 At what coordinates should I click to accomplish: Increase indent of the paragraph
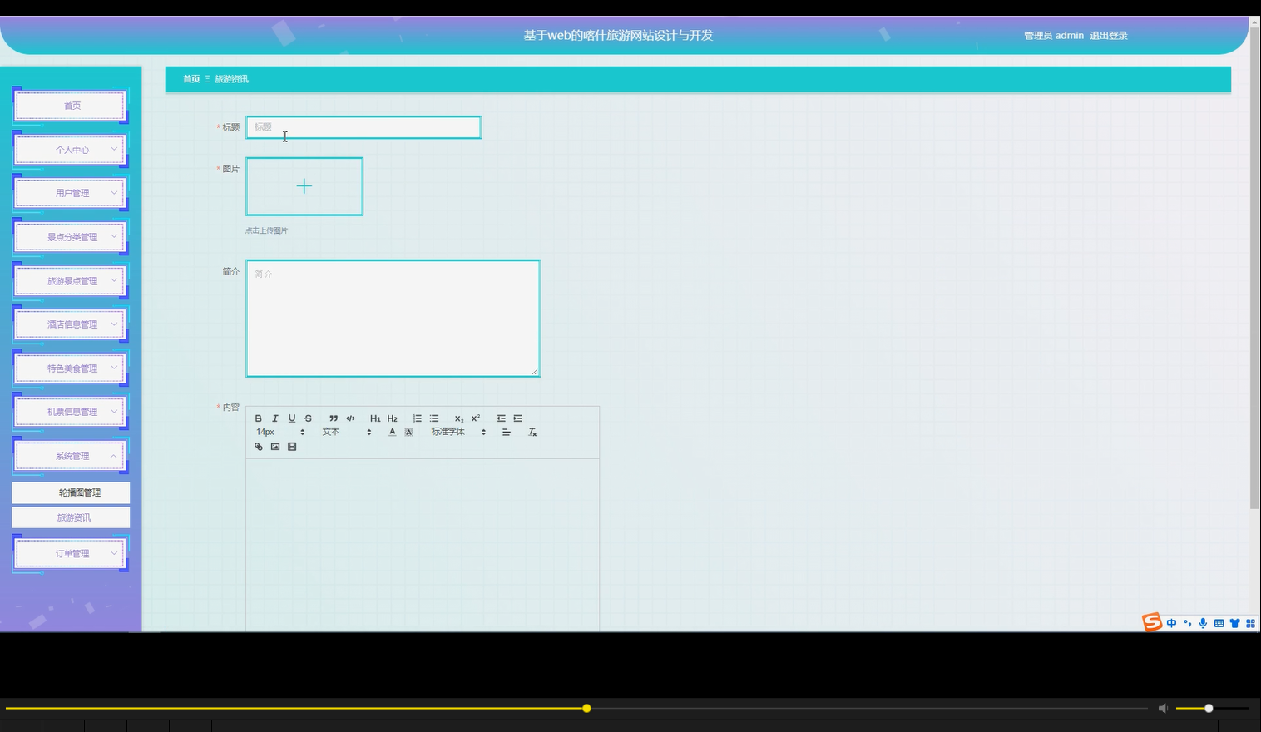[x=518, y=418]
